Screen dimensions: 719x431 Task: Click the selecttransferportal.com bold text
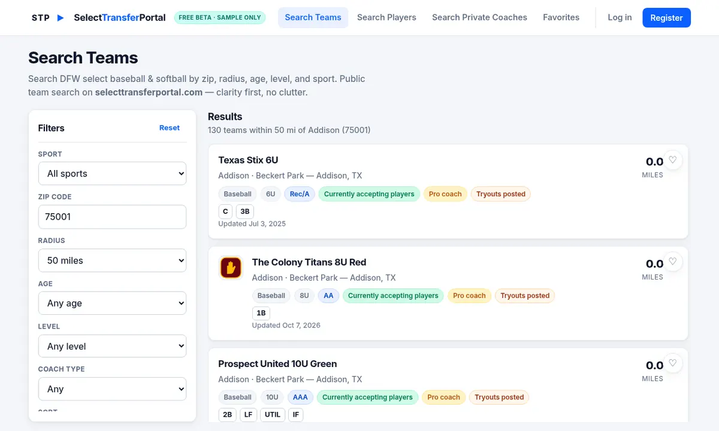[x=149, y=92]
